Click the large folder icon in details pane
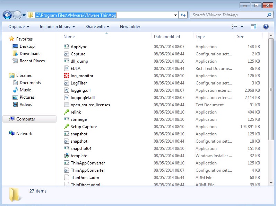Viewport: 276px width, 206px height. [x=15, y=194]
